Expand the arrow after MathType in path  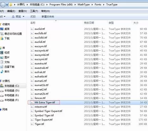pyautogui.click(x=92, y=5)
